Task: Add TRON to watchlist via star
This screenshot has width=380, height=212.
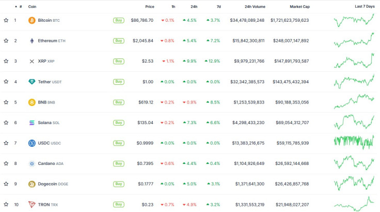Action: coord(6,204)
